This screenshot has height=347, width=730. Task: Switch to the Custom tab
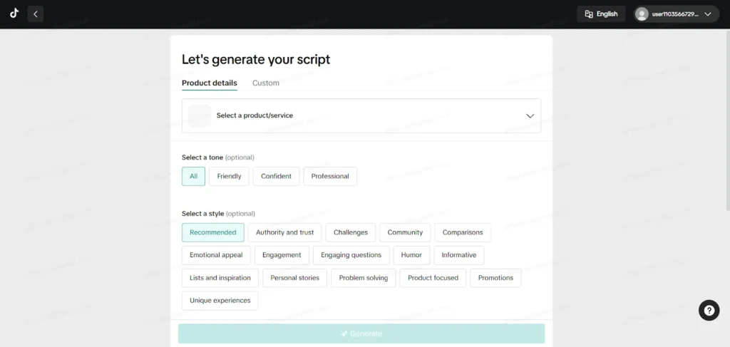coord(266,83)
